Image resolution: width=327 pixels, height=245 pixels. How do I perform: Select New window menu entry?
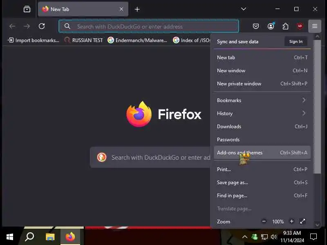[262, 71]
